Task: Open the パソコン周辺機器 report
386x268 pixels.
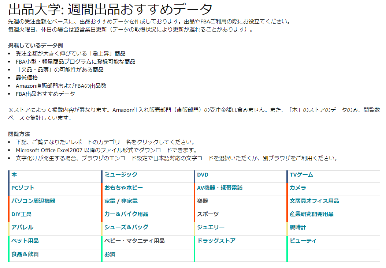Action: [x=33, y=201]
